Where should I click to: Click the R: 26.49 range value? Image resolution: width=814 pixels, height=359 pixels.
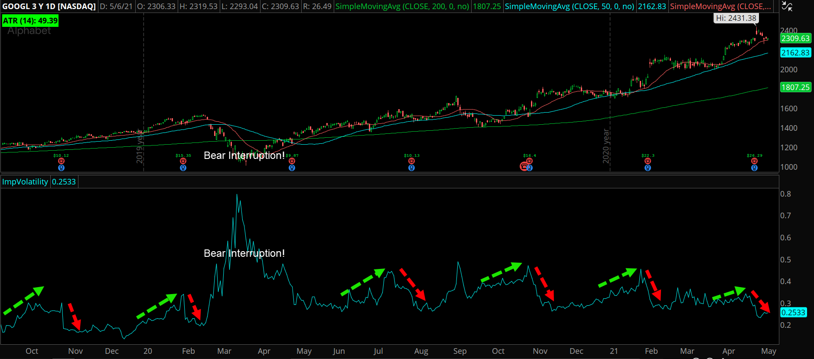[x=317, y=6]
